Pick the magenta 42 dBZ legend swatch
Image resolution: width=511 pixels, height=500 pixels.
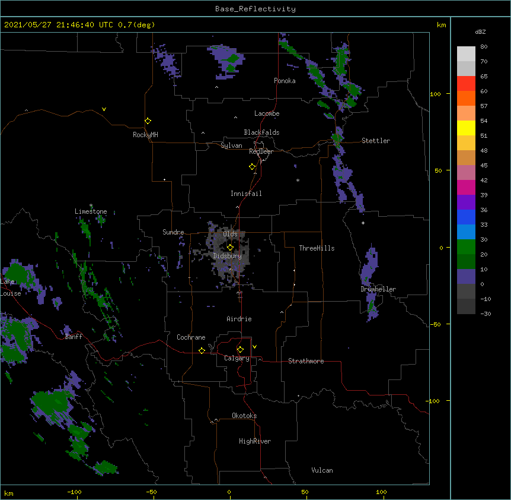pyautogui.click(x=466, y=187)
